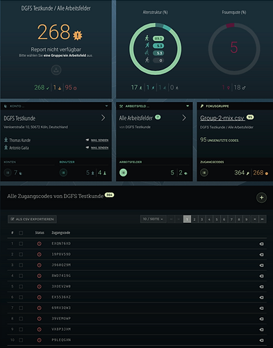273x348 pixels.
Task: Click status icon of code VX8P3JXM
Action: 40,329
